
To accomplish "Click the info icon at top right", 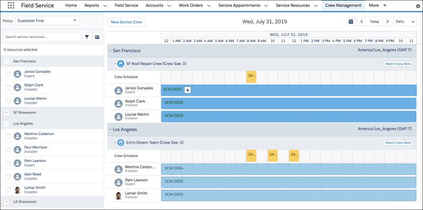I will (x=418, y=6).
